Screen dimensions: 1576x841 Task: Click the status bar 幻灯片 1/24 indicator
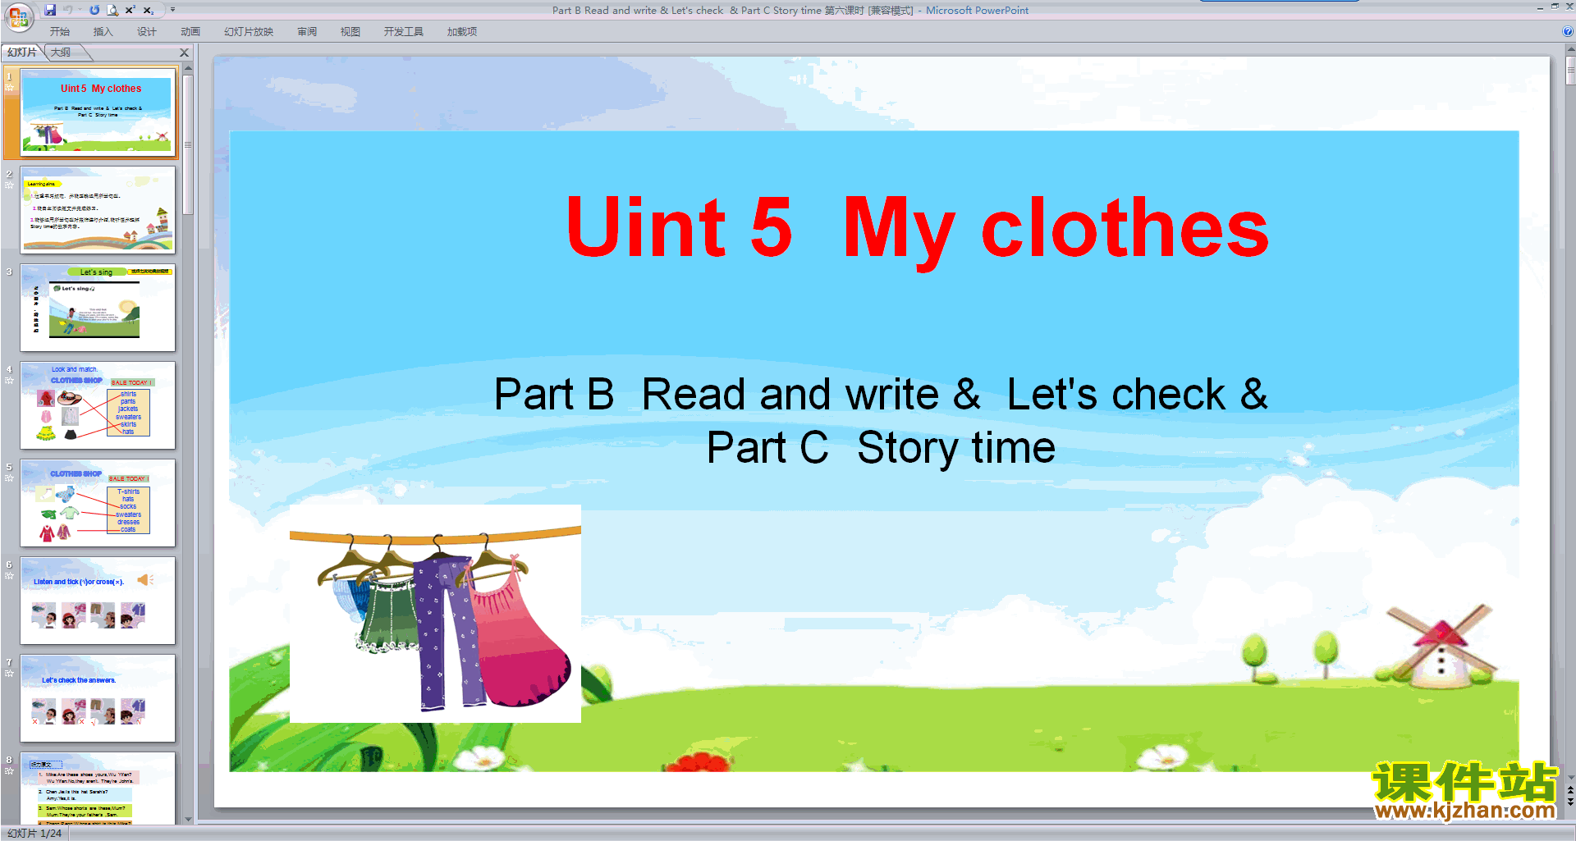click(x=34, y=833)
